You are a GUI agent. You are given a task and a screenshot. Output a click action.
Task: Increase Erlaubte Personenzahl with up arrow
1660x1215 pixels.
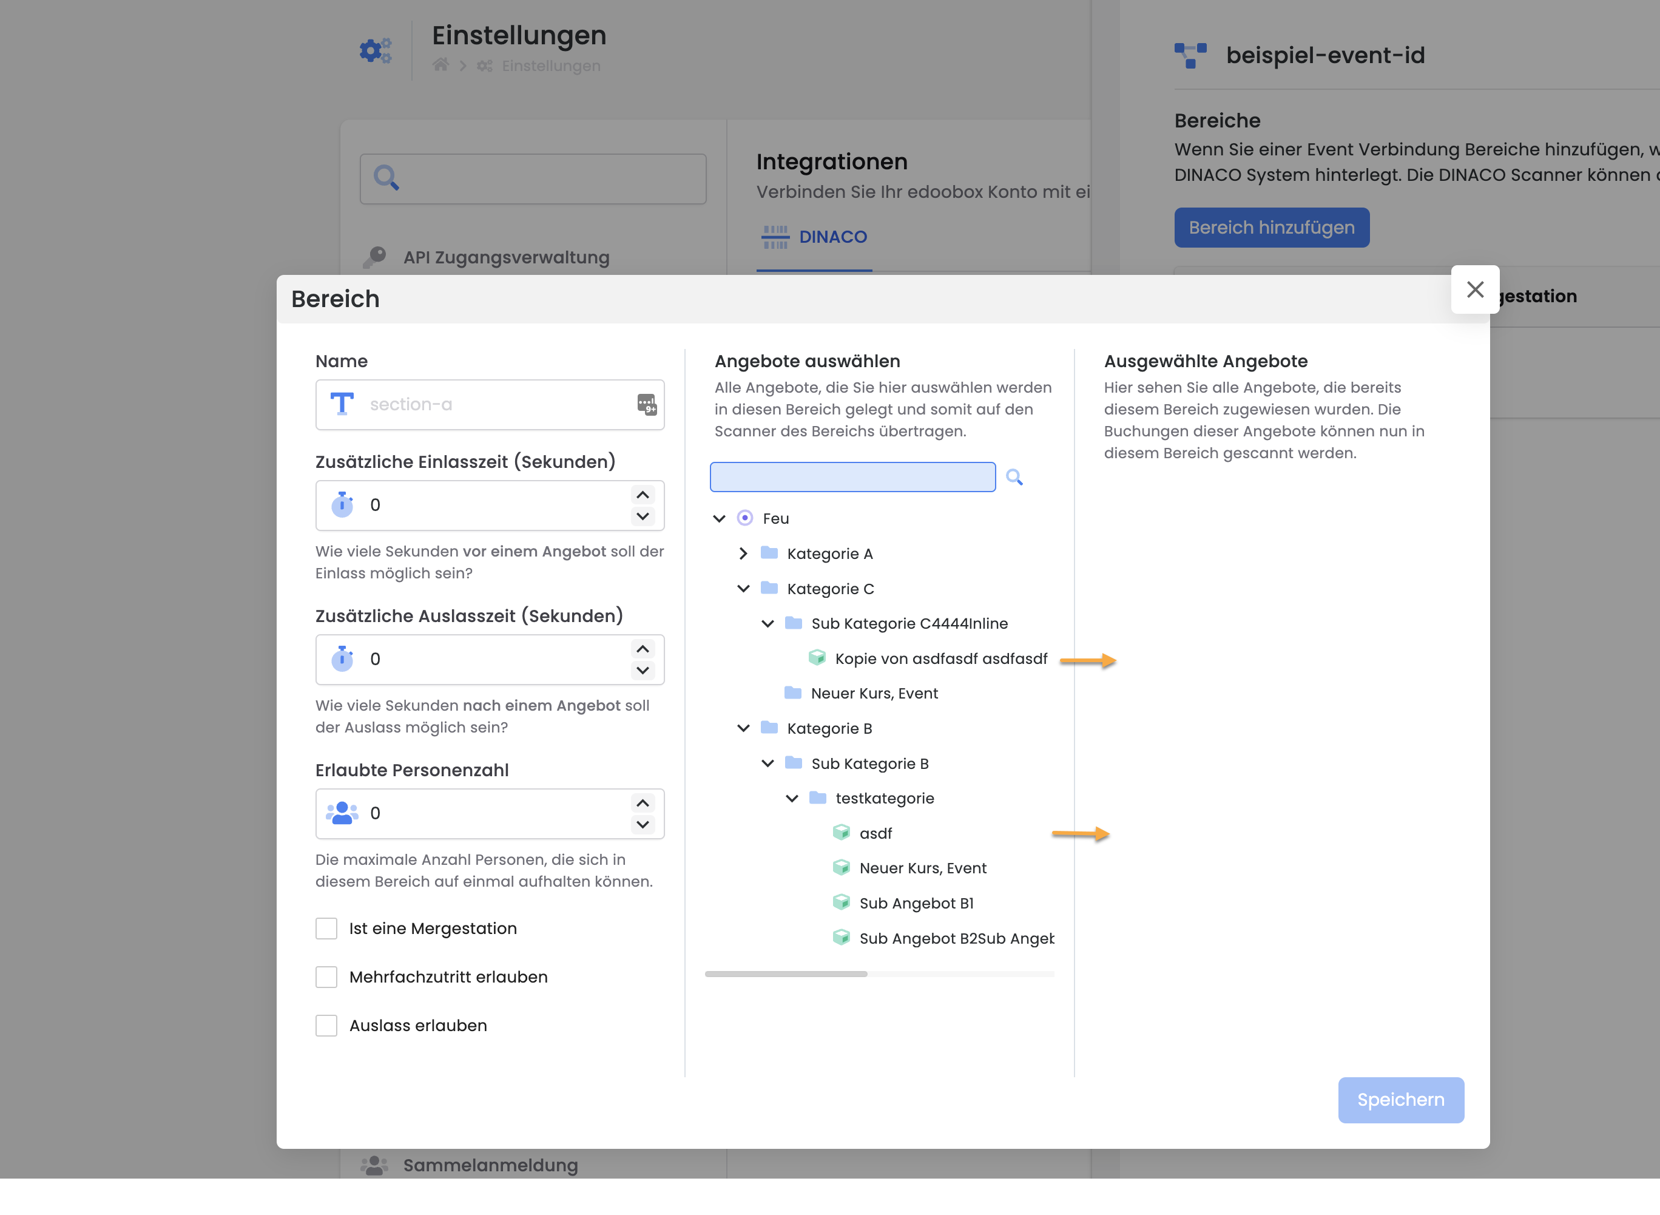click(x=643, y=802)
